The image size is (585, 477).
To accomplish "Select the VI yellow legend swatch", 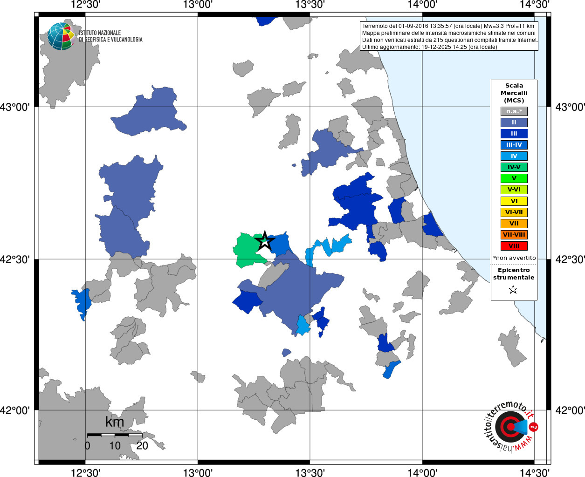I will [x=514, y=201].
